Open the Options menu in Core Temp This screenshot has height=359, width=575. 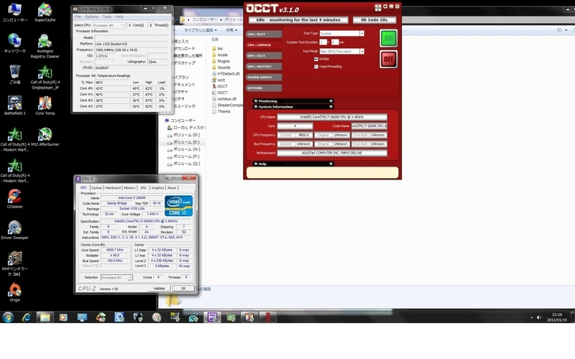click(91, 17)
